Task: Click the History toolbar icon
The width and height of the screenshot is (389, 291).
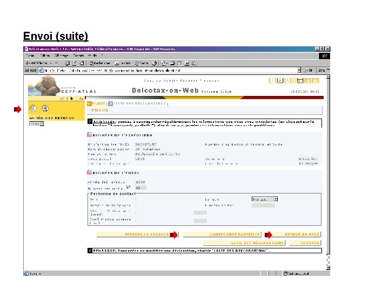Action: pos(155,64)
